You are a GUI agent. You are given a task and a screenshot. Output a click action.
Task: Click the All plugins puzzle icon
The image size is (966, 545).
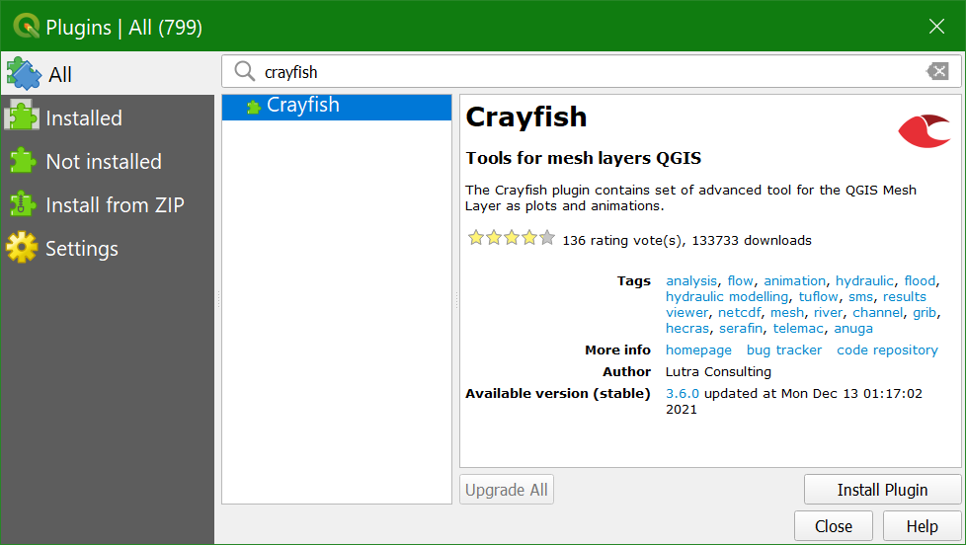click(24, 74)
